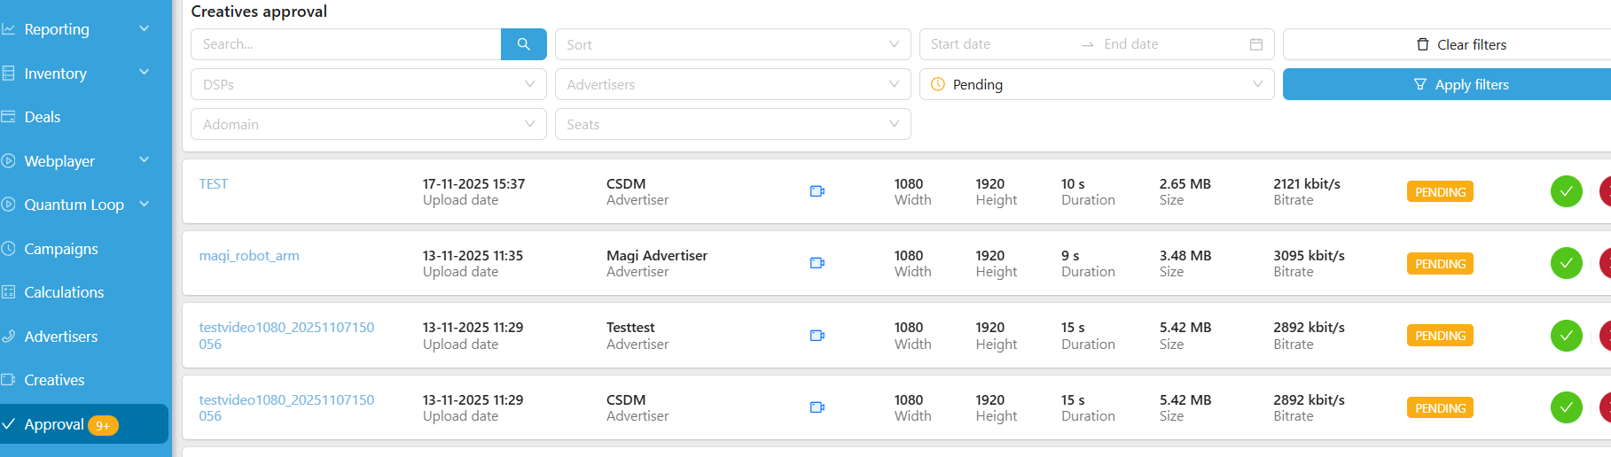
Task: Open the Advertisers filter dropdown
Action: pyautogui.click(x=732, y=84)
